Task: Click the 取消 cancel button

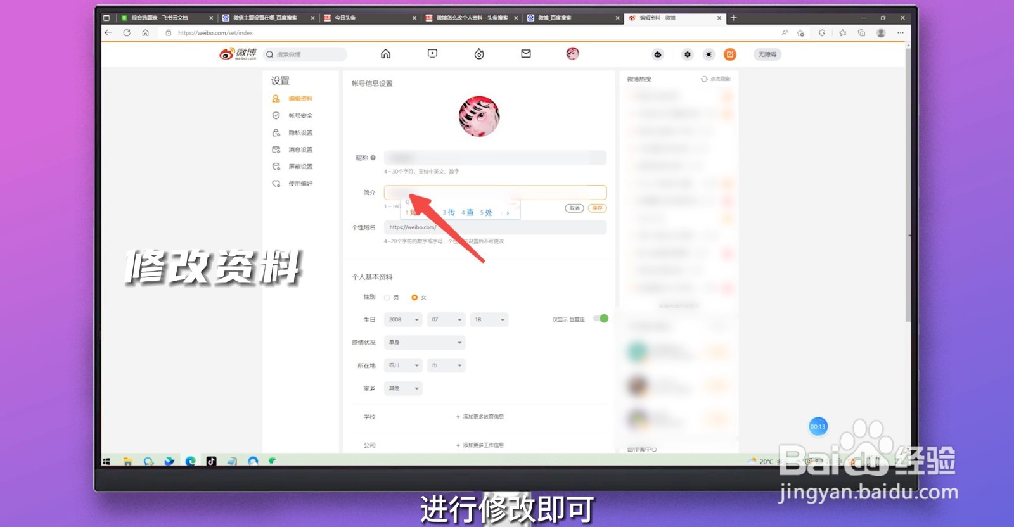Action: [x=574, y=208]
